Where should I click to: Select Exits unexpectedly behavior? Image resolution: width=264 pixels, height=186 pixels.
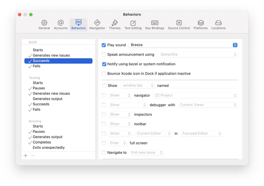coord(58,148)
